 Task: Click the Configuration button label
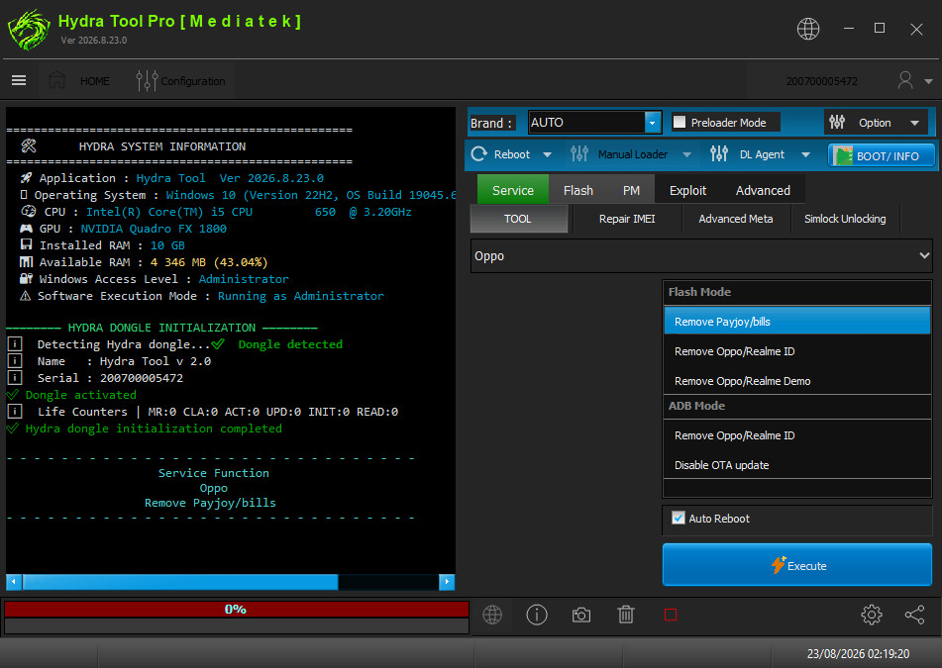pyautogui.click(x=193, y=81)
